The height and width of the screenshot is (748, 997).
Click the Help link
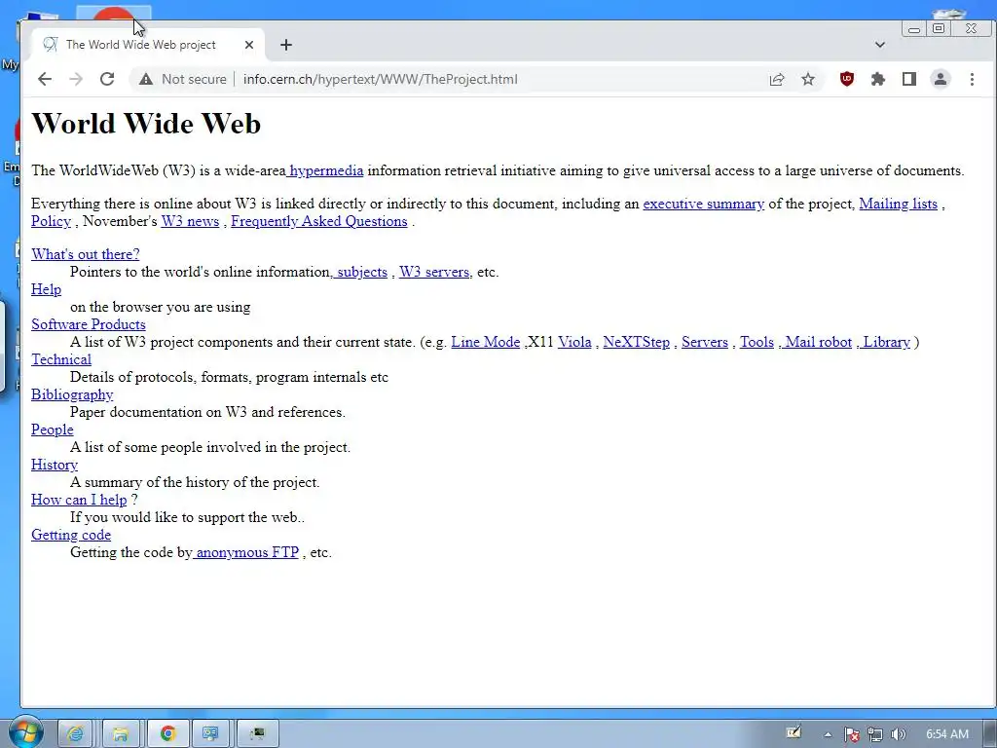(47, 289)
